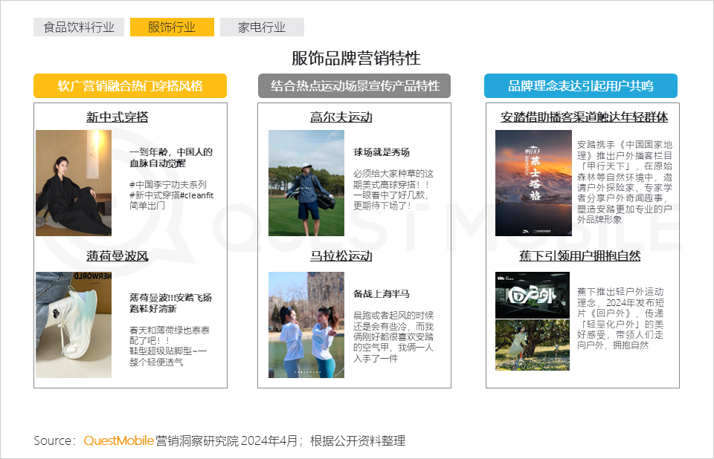
Task: Click the 服饰品牌营销特性 page title
Action: tap(356, 59)
